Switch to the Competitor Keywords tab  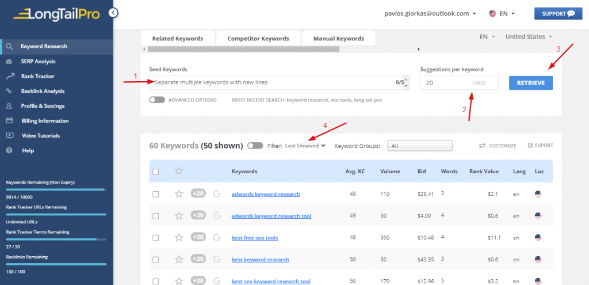(x=258, y=39)
